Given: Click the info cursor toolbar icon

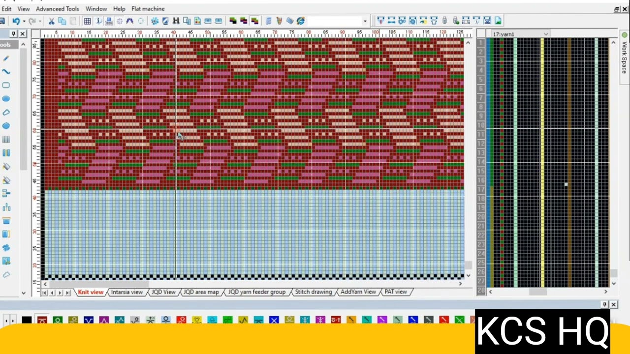Looking at the screenshot, I should click(x=98, y=21).
